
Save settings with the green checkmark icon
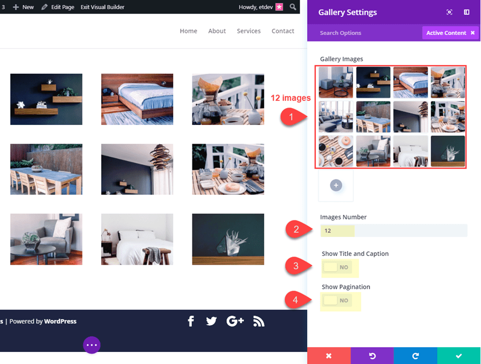coord(459,356)
